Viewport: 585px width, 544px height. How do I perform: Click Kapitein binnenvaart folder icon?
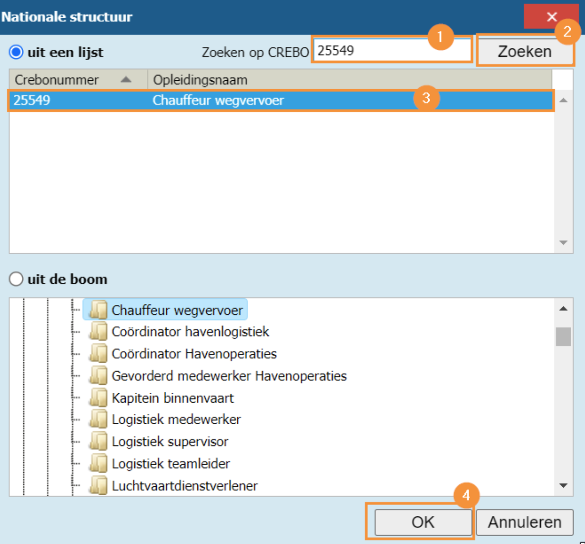pos(98,398)
